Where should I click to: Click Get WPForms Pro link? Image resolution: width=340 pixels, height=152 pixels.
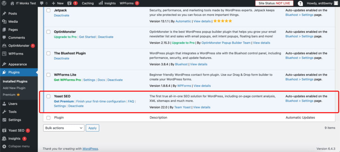(67, 80)
